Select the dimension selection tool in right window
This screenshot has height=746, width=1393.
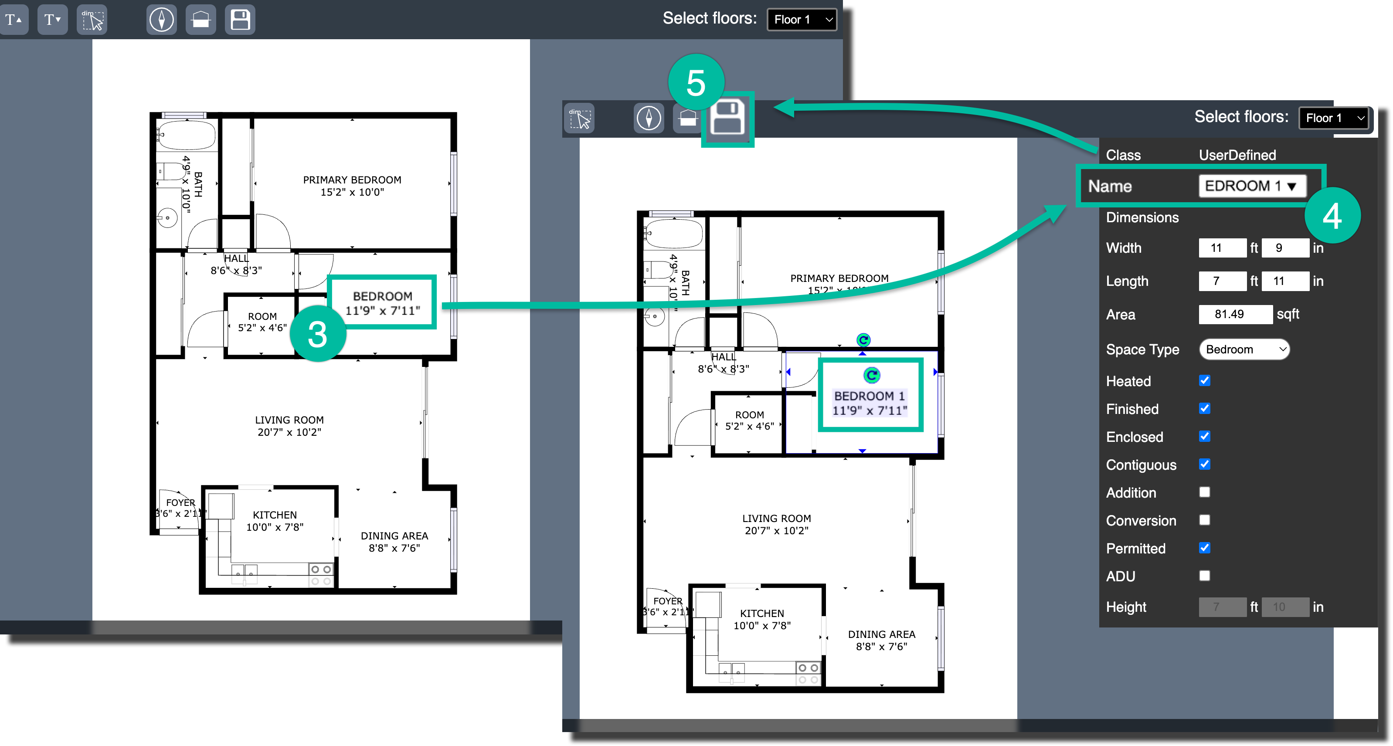[x=580, y=119]
